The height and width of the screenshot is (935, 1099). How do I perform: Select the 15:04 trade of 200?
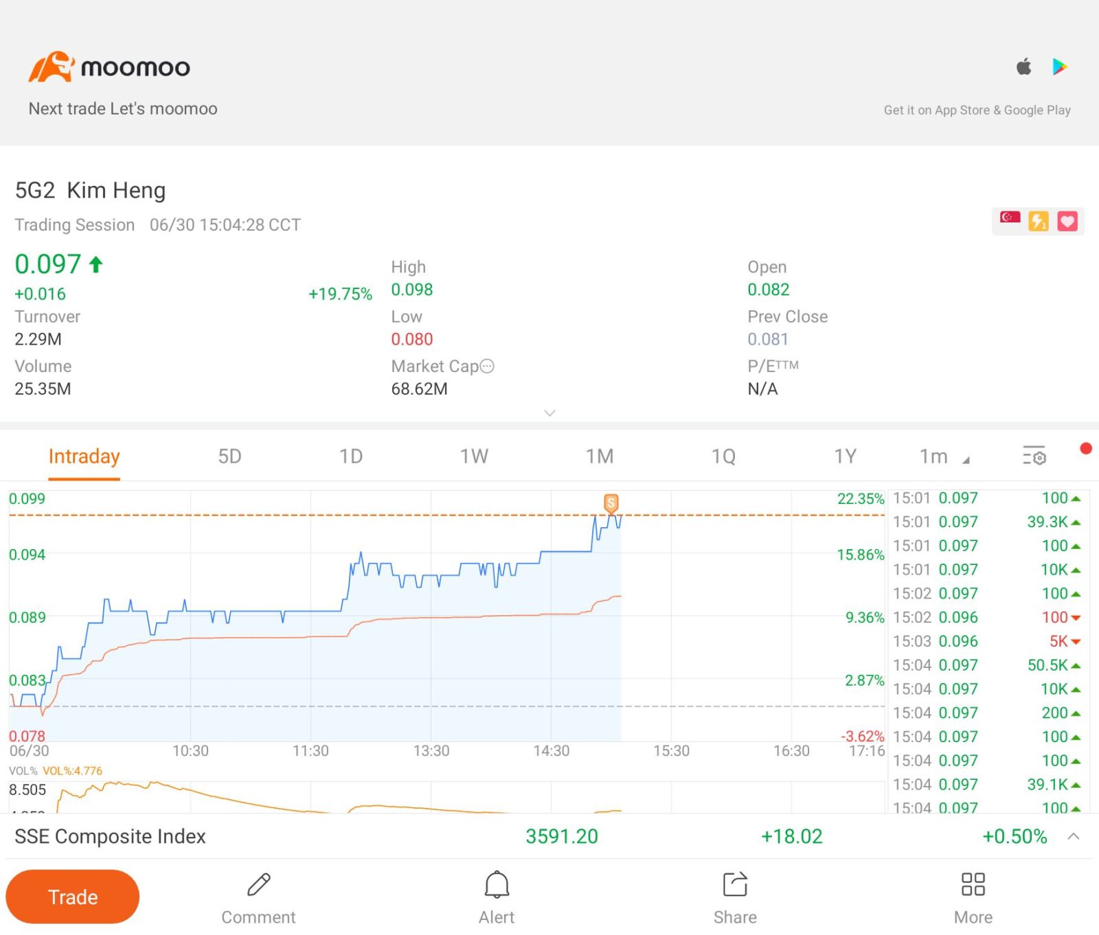(988, 713)
